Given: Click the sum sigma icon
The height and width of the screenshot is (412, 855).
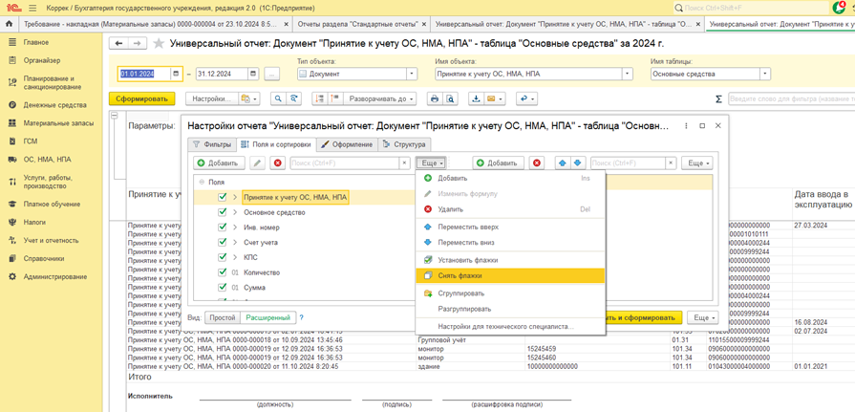Looking at the screenshot, I should tap(718, 98).
